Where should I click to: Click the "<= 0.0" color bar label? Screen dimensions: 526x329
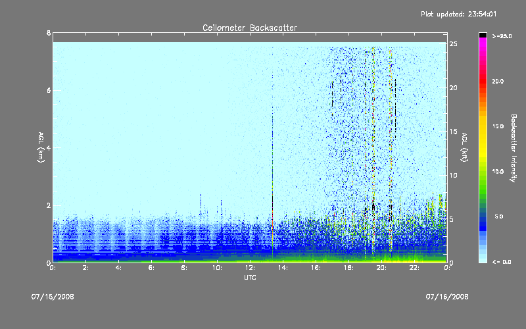502,262
